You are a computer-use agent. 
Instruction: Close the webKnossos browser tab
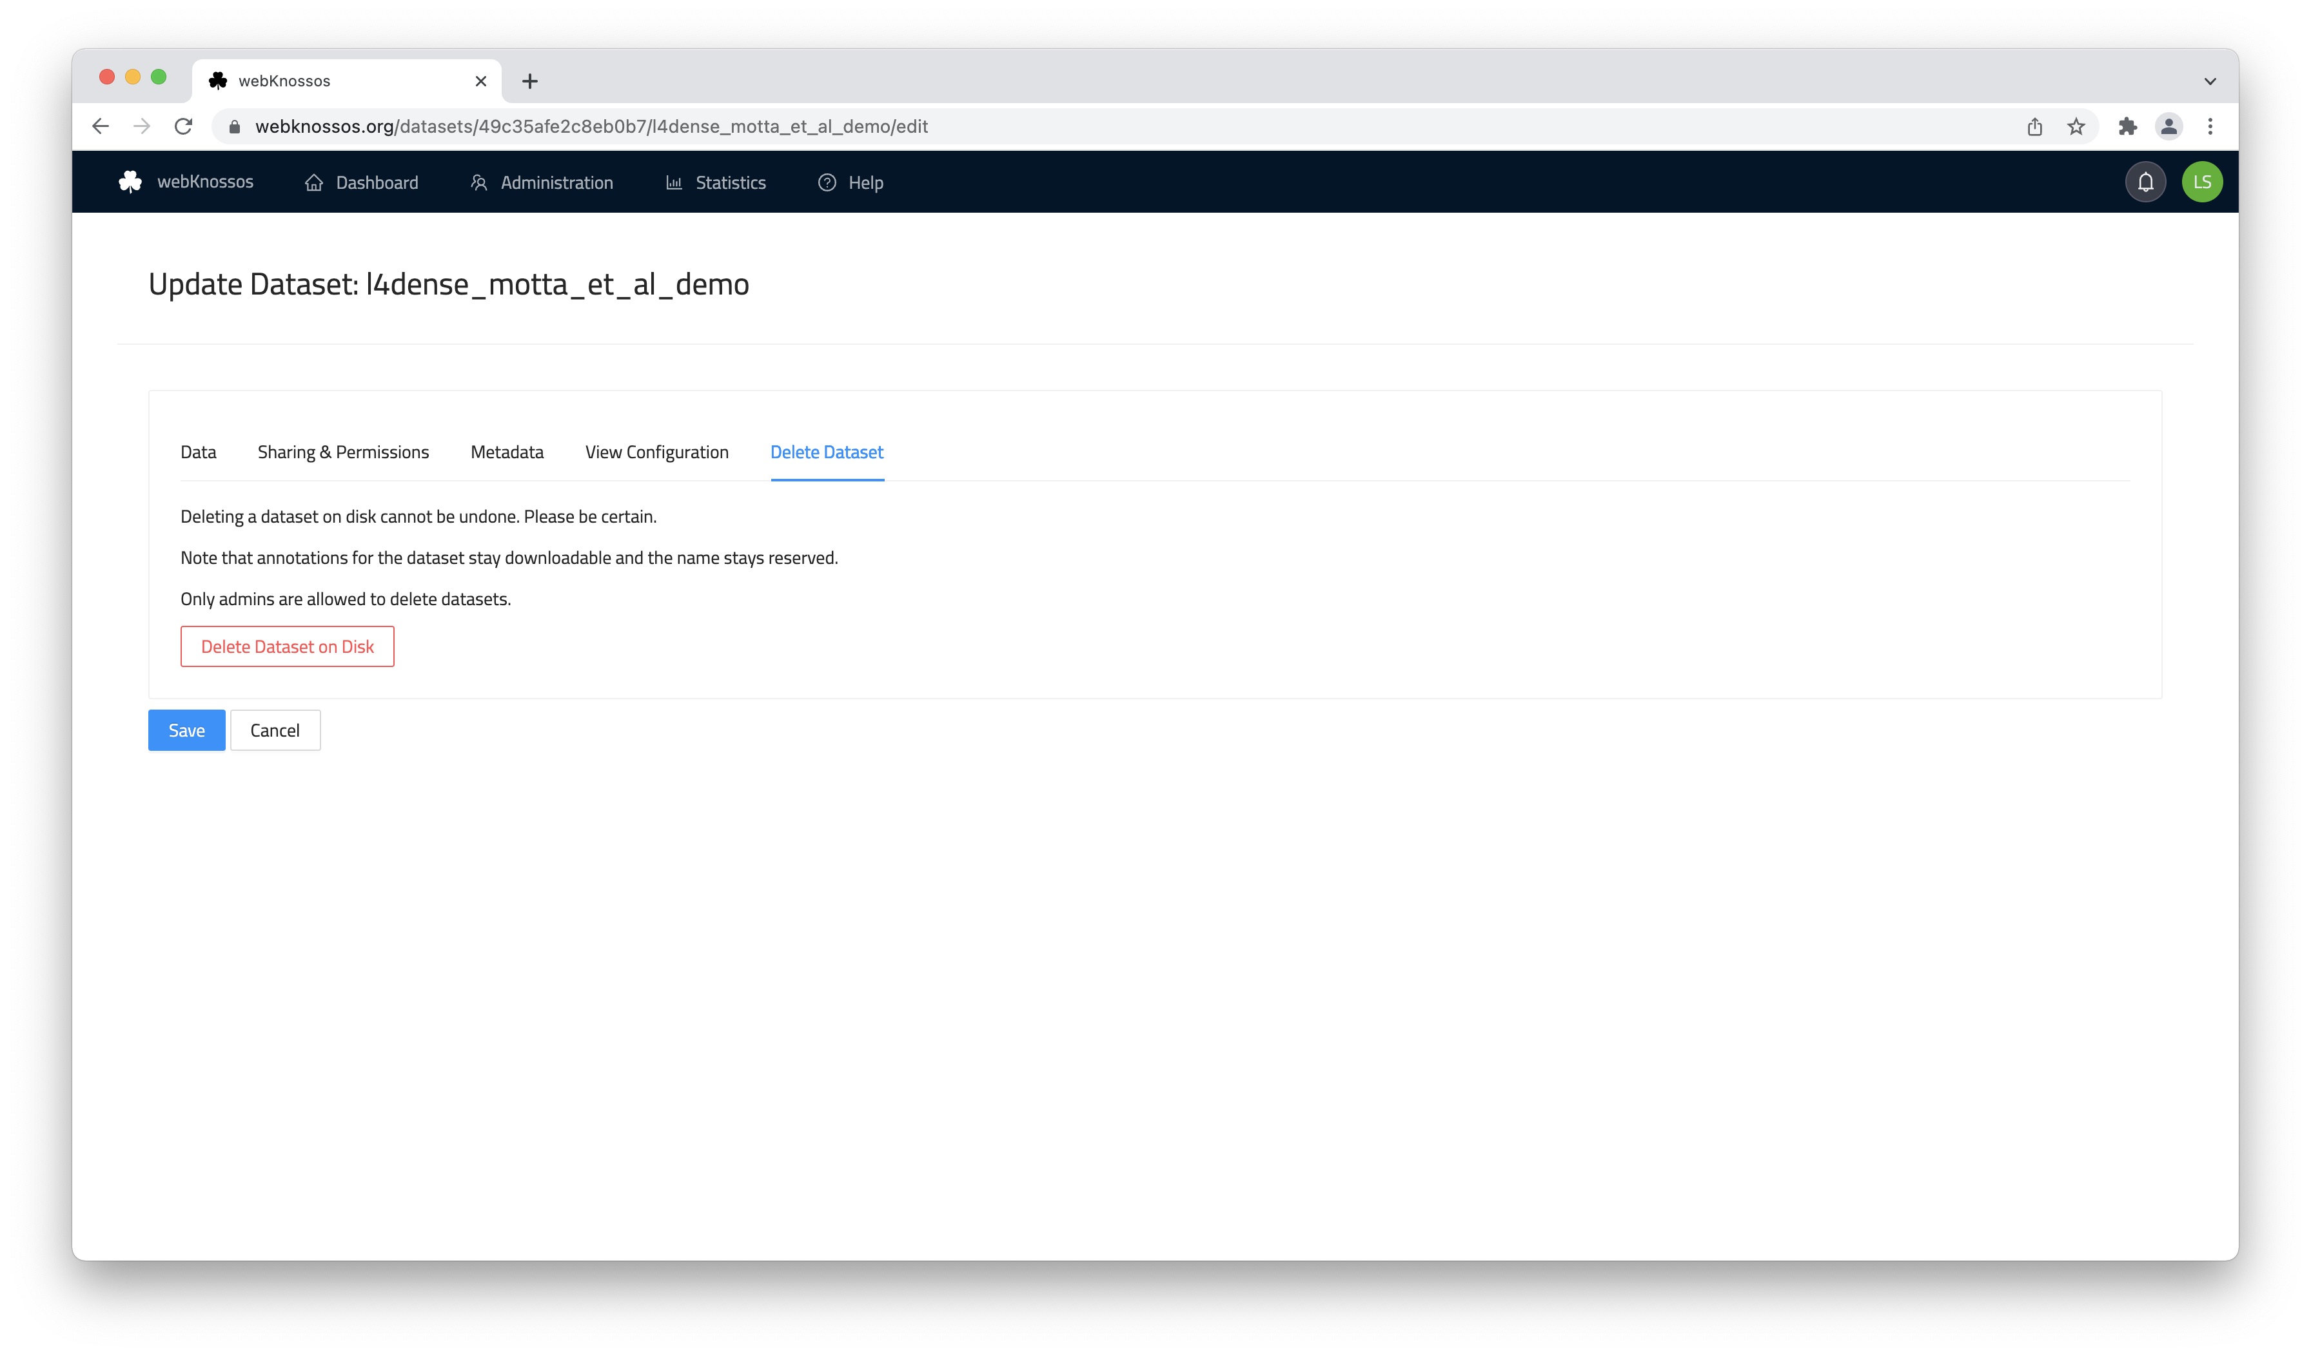[480, 81]
